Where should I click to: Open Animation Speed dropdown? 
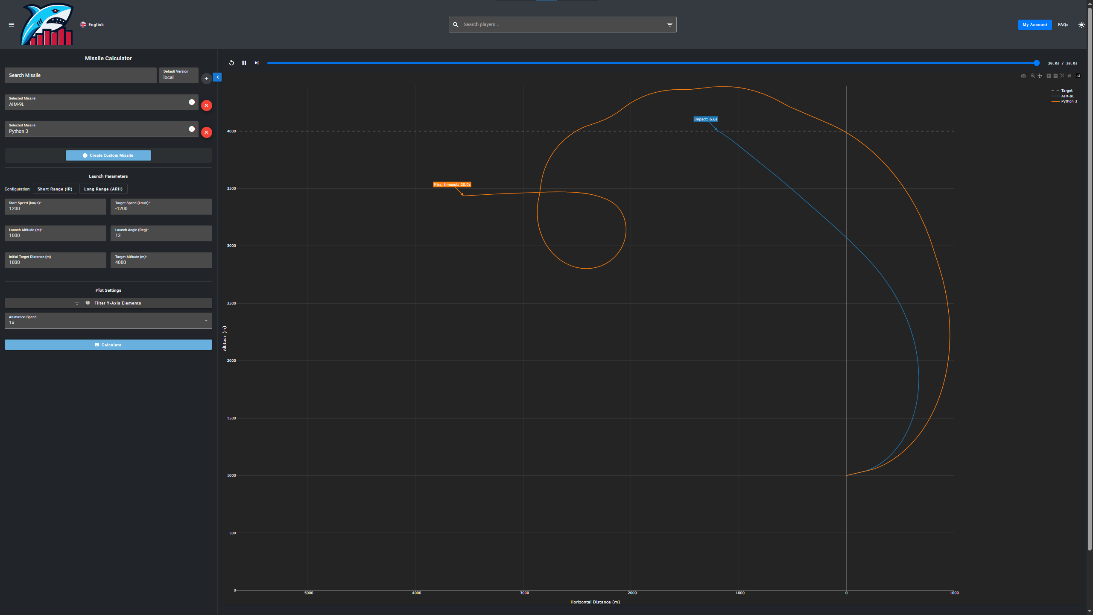108,321
